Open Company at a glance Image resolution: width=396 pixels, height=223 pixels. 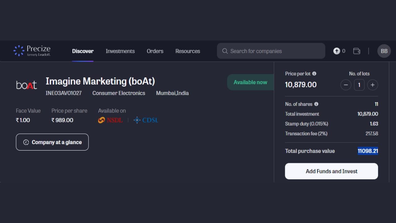[x=52, y=142]
